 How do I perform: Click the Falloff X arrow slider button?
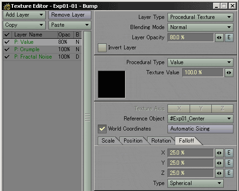[219, 153]
